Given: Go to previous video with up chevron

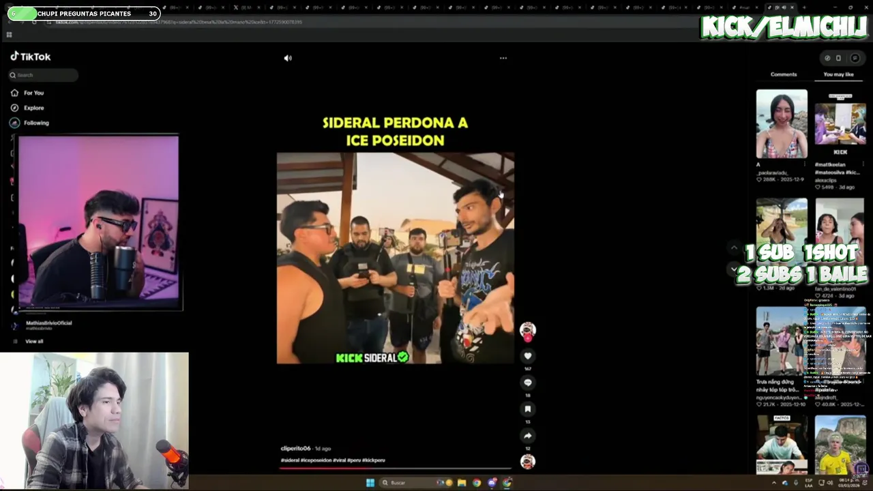Looking at the screenshot, I should 734,248.
